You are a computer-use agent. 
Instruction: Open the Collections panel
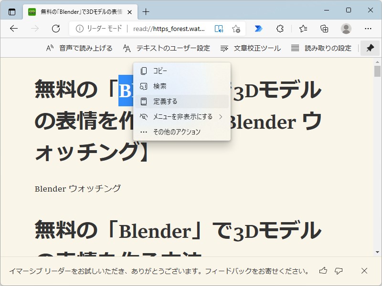pyautogui.click(x=324, y=29)
